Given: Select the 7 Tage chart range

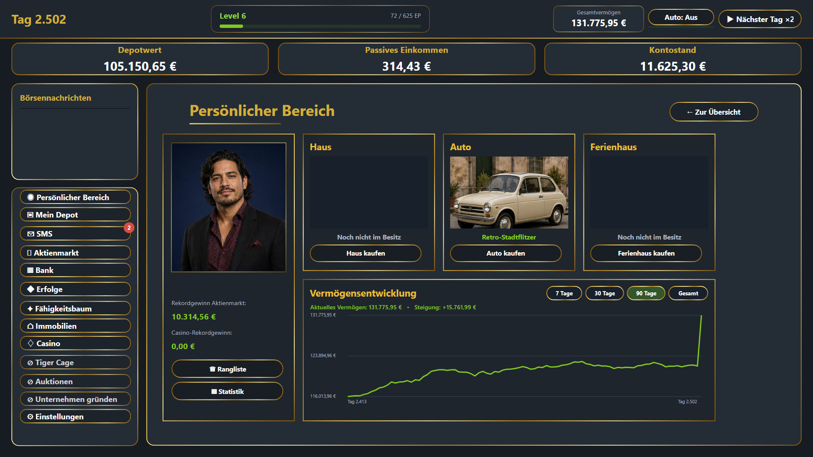Looking at the screenshot, I should click(x=564, y=293).
